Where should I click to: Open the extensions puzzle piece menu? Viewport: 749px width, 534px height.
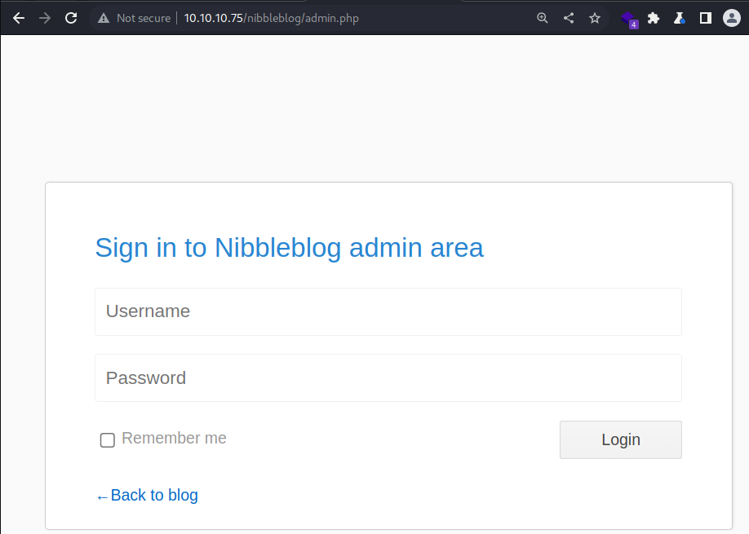(653, 18)
